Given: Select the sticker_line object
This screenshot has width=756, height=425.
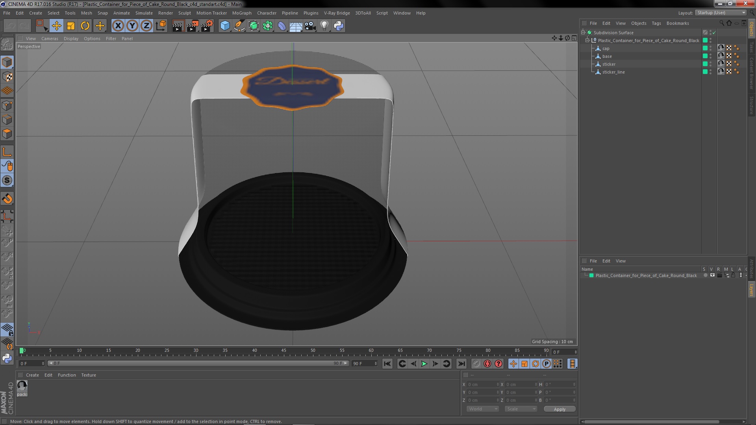Looking at the screenshot, I should tap(613, 72).
